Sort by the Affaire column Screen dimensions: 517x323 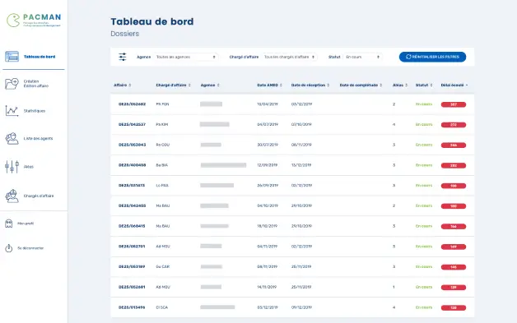coord(123,85)
